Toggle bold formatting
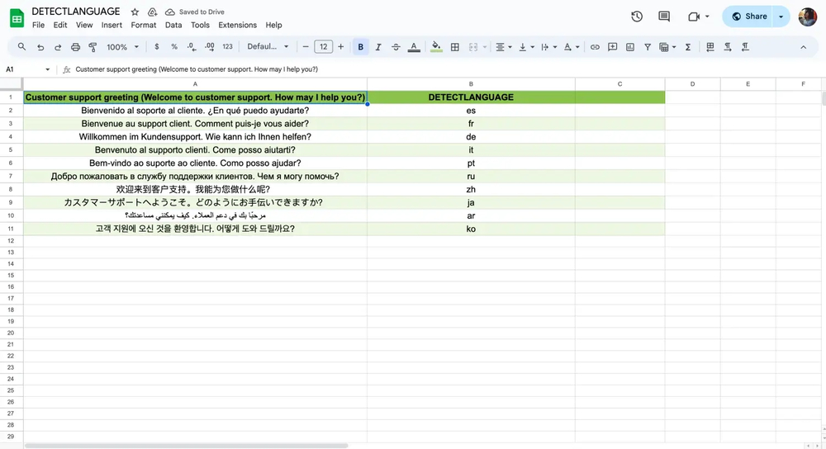 click(x=360, y=47)
